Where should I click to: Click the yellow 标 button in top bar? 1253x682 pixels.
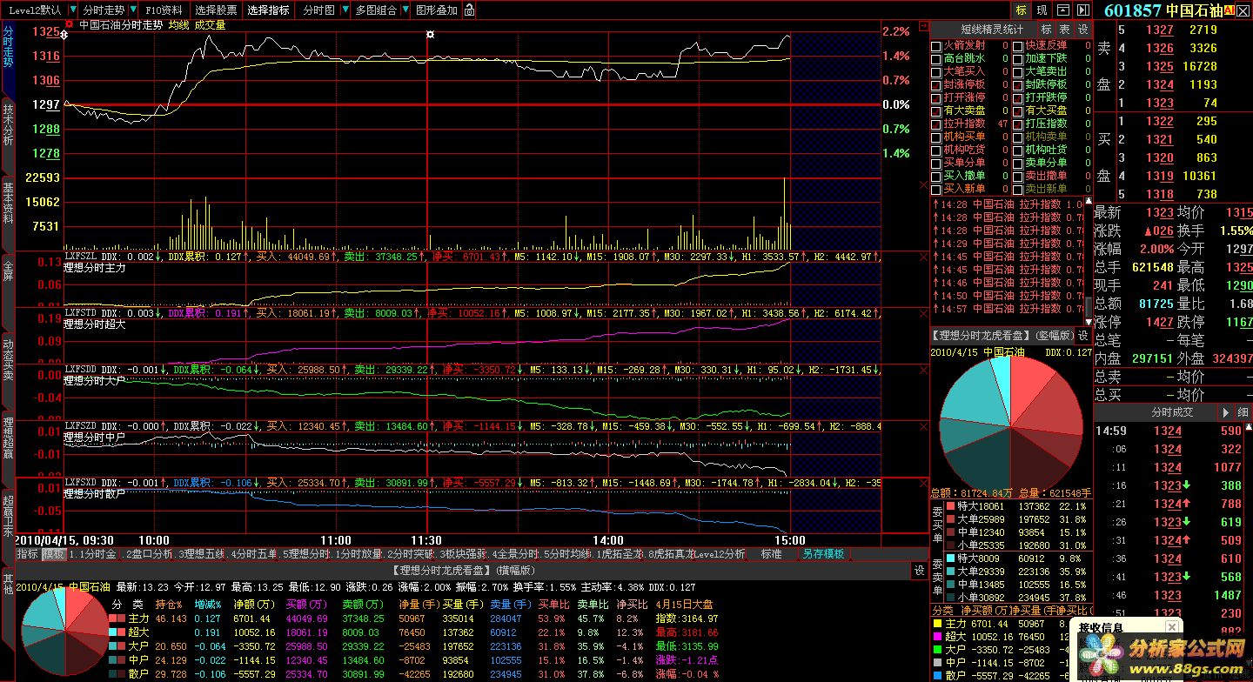[1021, 10]
